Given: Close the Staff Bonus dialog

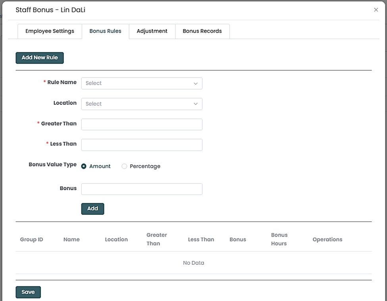Looking at the screenshot, I should pyautogui.click(x=376, y=10).
